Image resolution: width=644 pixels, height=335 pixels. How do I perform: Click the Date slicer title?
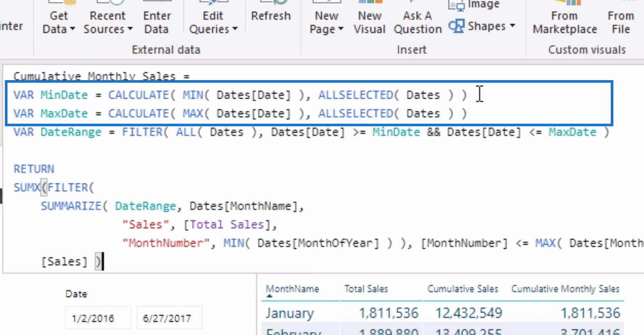76,294
